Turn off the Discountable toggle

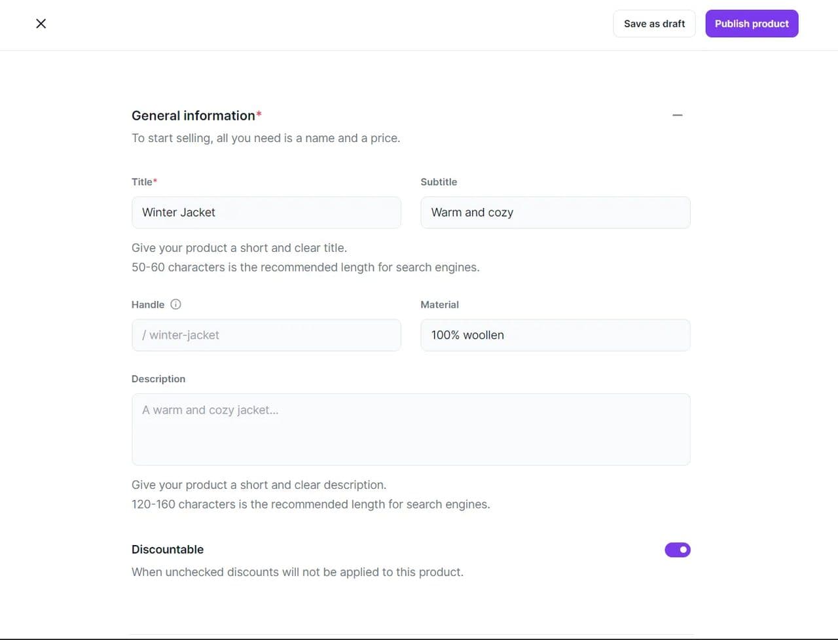tap(678, 550)
